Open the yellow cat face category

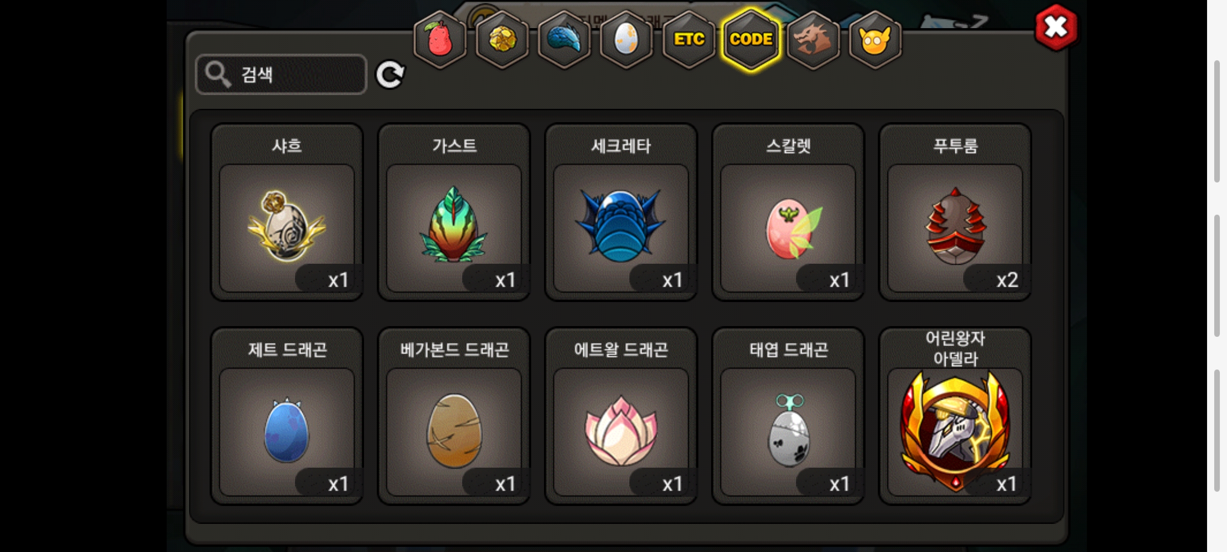pos(875,39)
